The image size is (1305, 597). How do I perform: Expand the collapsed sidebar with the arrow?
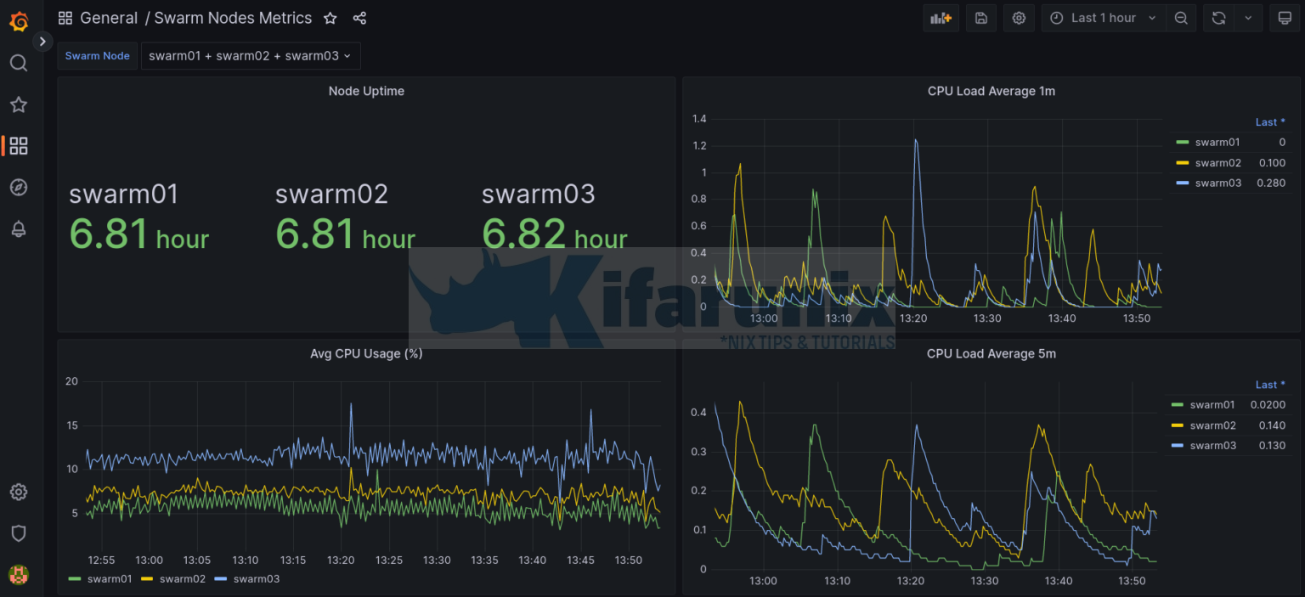42,40
